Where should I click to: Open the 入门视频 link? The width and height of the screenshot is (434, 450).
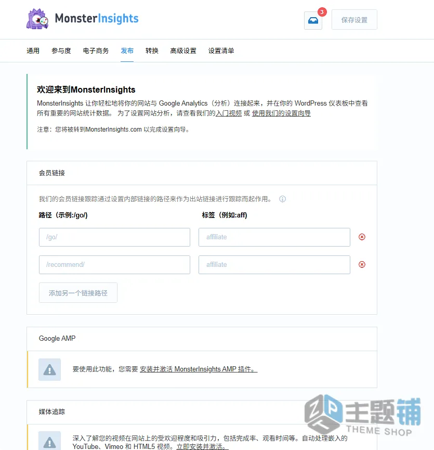tap(229, 113)
